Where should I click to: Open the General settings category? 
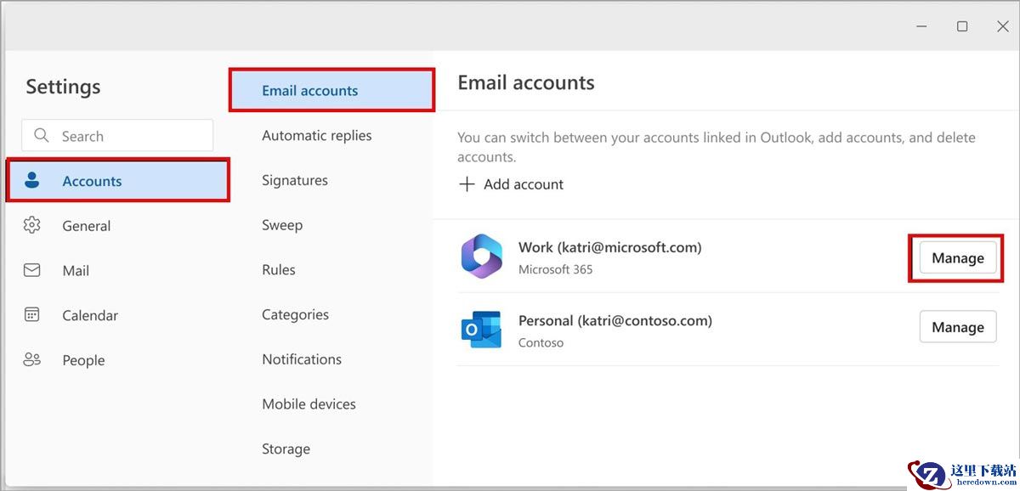[x=117, y=226]
